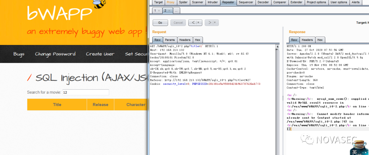Open the previous-request history dropdown arrow
The height and width of the screenshot is (155, 369).
[199, 23]
